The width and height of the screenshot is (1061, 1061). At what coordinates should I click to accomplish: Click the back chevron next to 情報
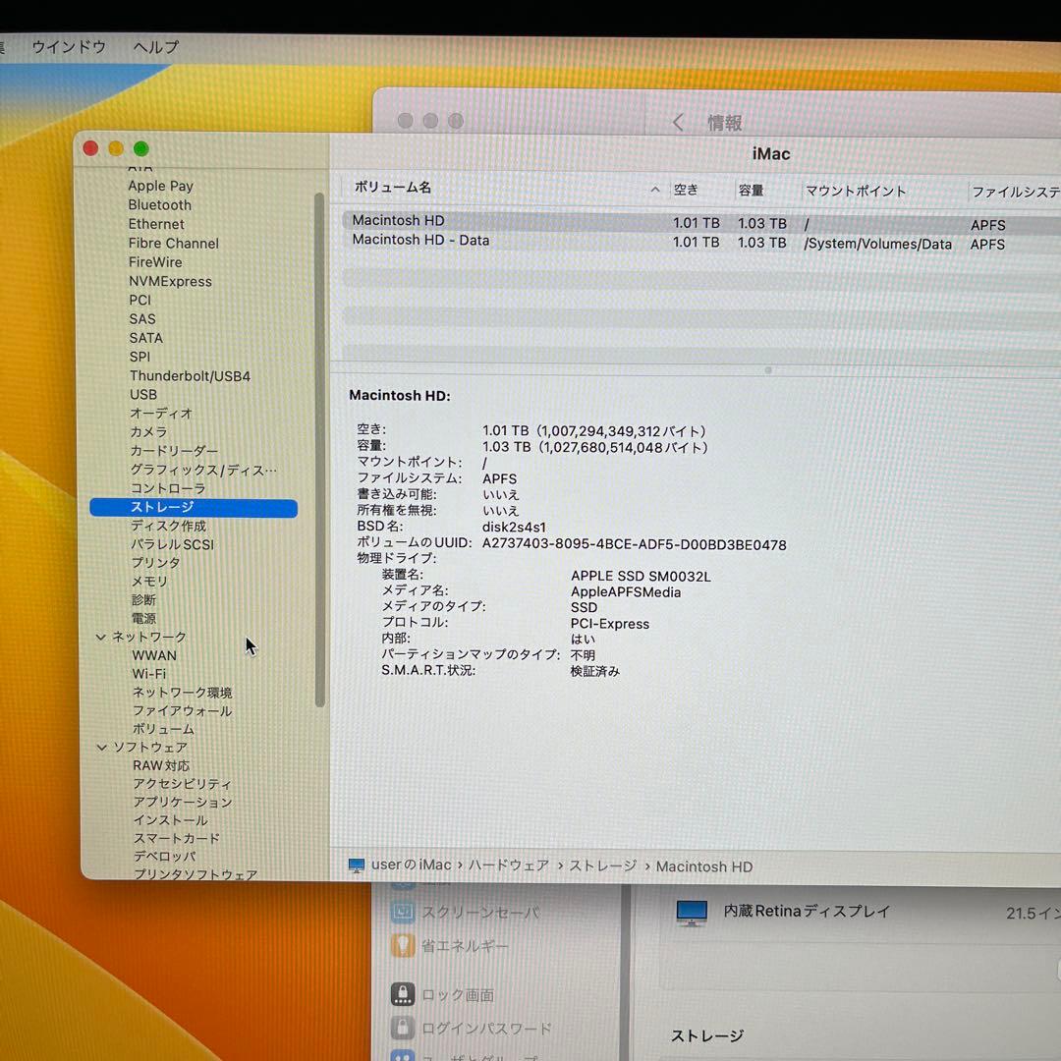(679, 122)
